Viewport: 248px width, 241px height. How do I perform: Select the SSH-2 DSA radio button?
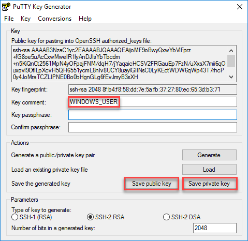coord(166,217)
